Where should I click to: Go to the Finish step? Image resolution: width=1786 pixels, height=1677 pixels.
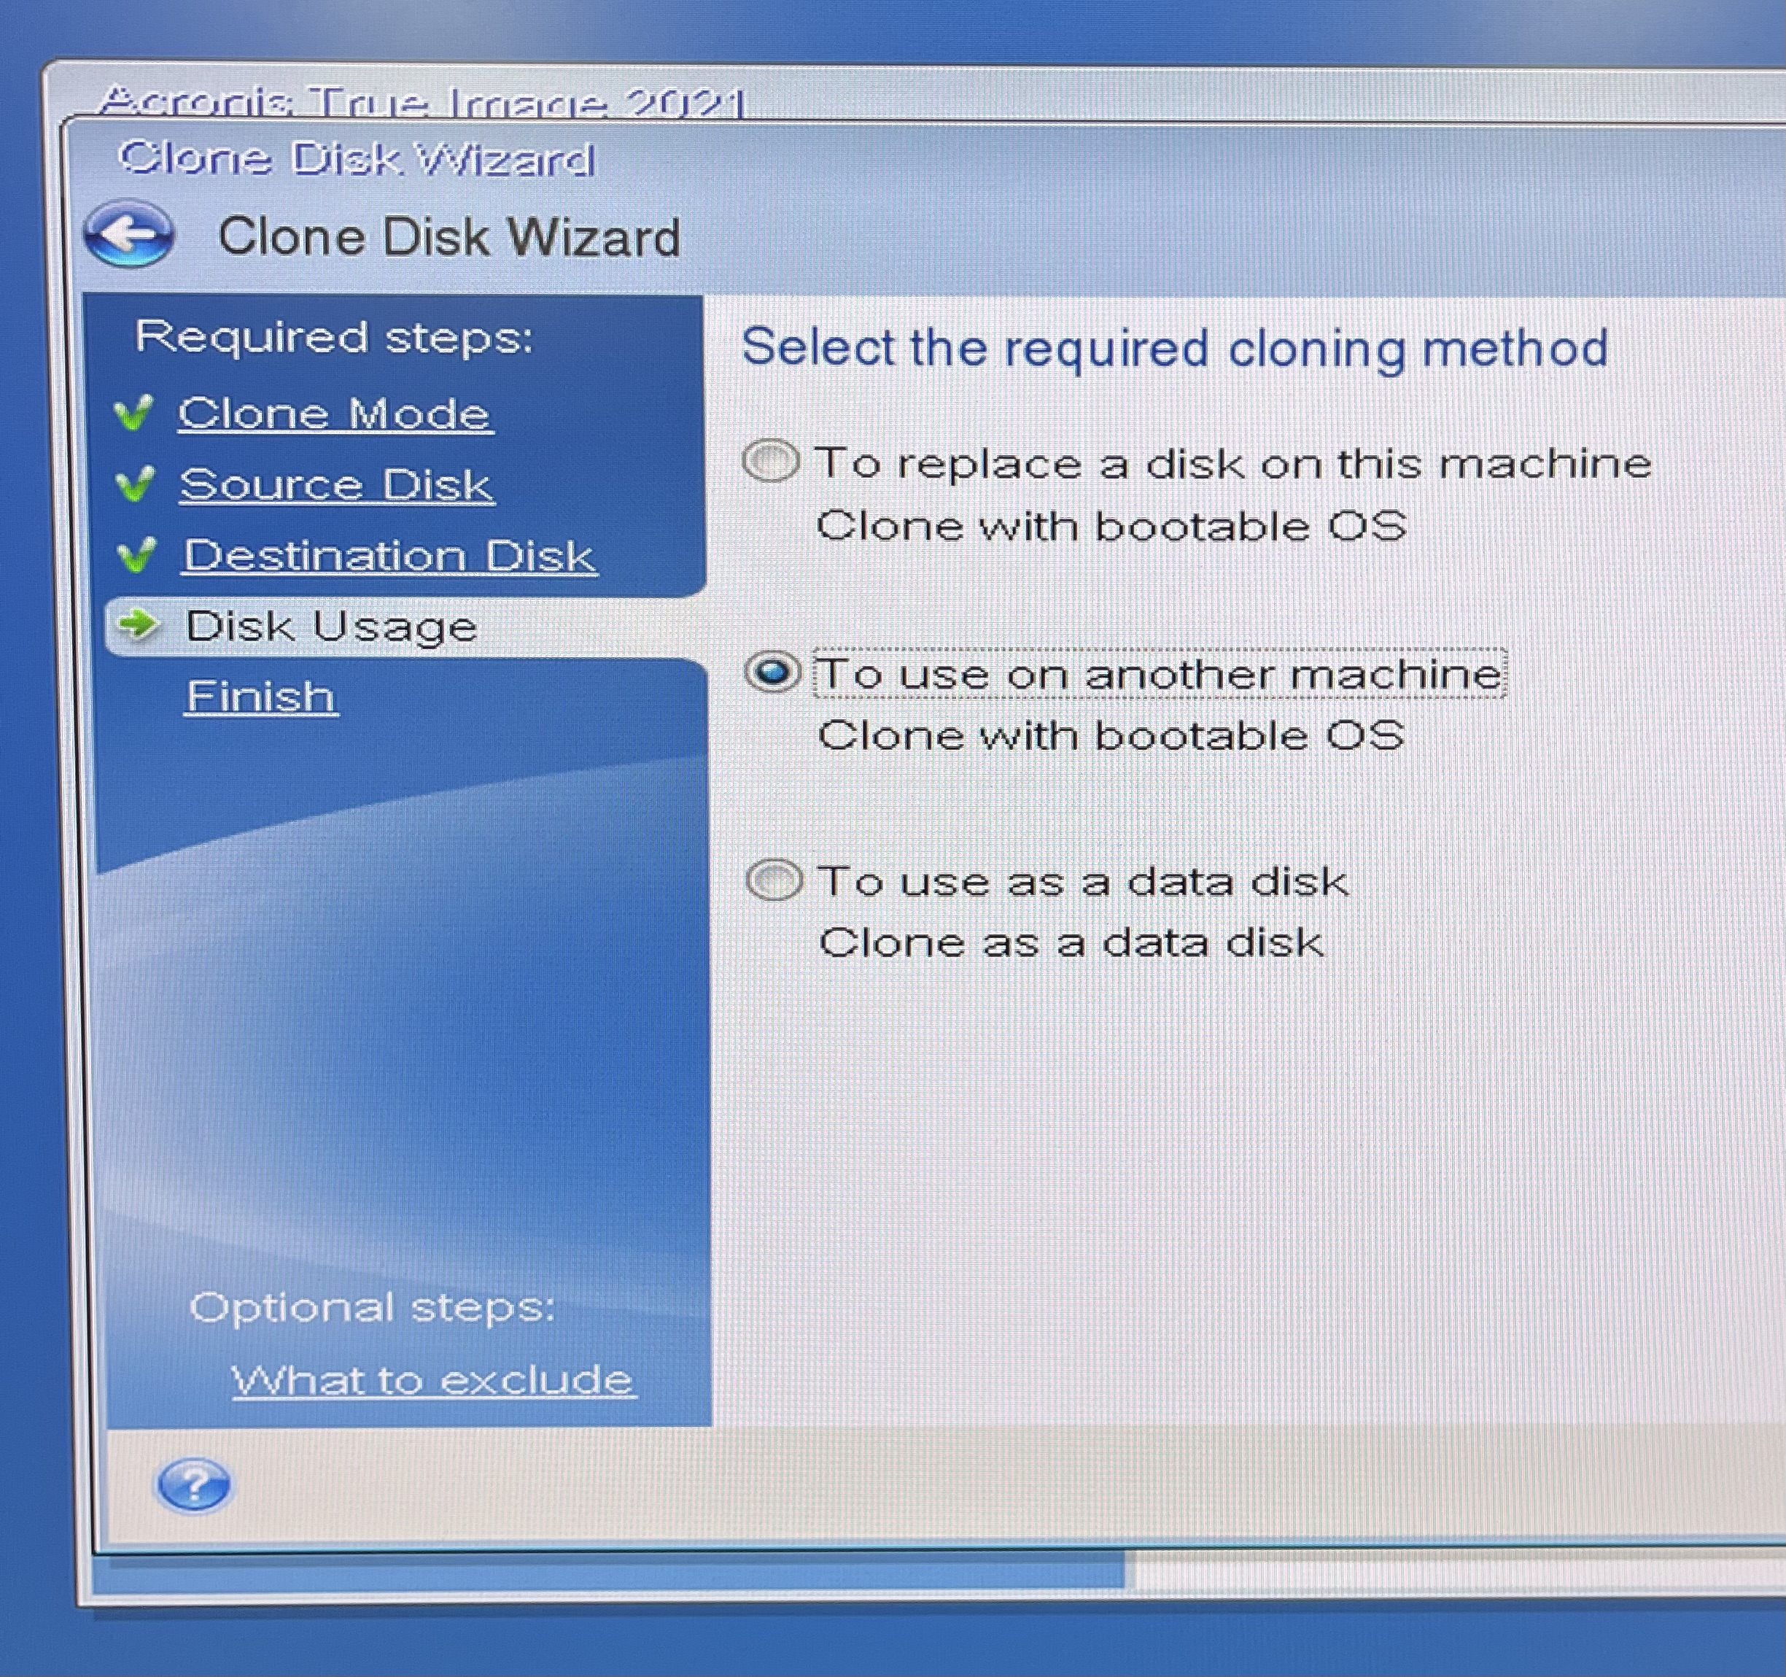[x=260, y=697]
